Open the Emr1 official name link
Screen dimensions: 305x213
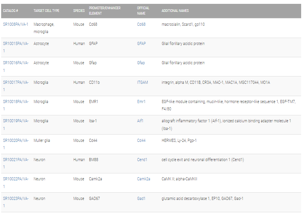click(x=141, y=102)
